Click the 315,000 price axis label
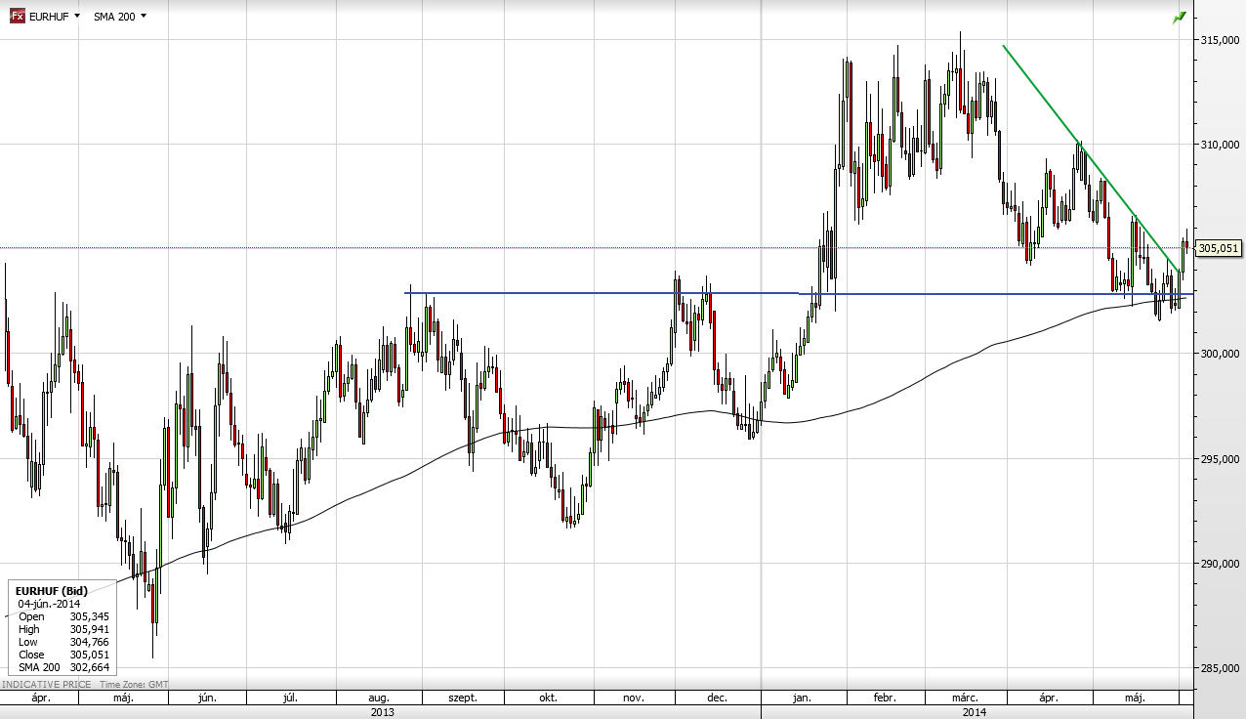 (x=1220, y=40)
